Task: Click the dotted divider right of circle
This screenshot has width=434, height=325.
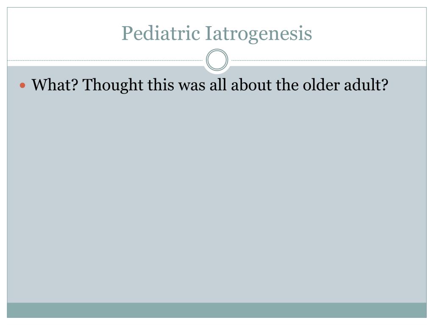Action: point(329,60)
